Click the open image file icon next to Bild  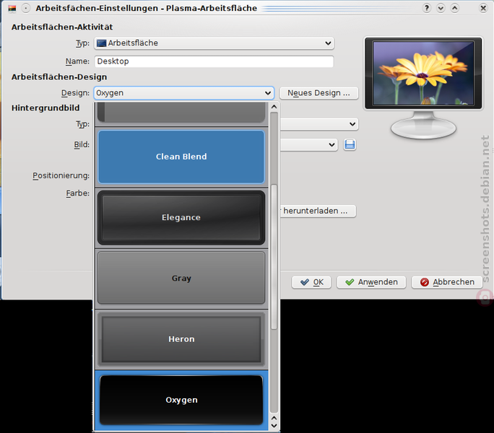tap(350, 144)
